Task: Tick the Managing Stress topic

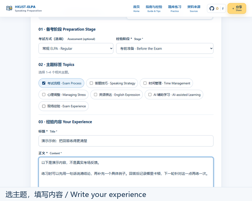Action: coord(44,94)
